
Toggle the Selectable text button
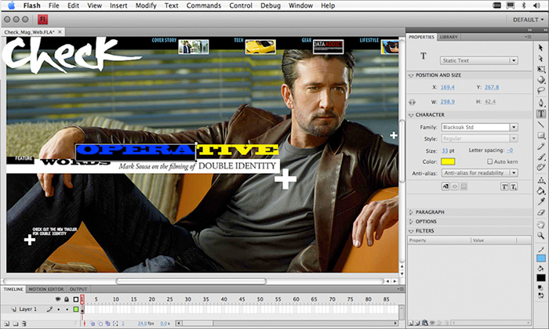(x=445, y=186)
